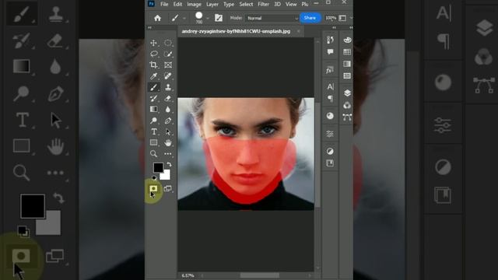
Task: Select the Gradient tool
Action: point(154,109)
